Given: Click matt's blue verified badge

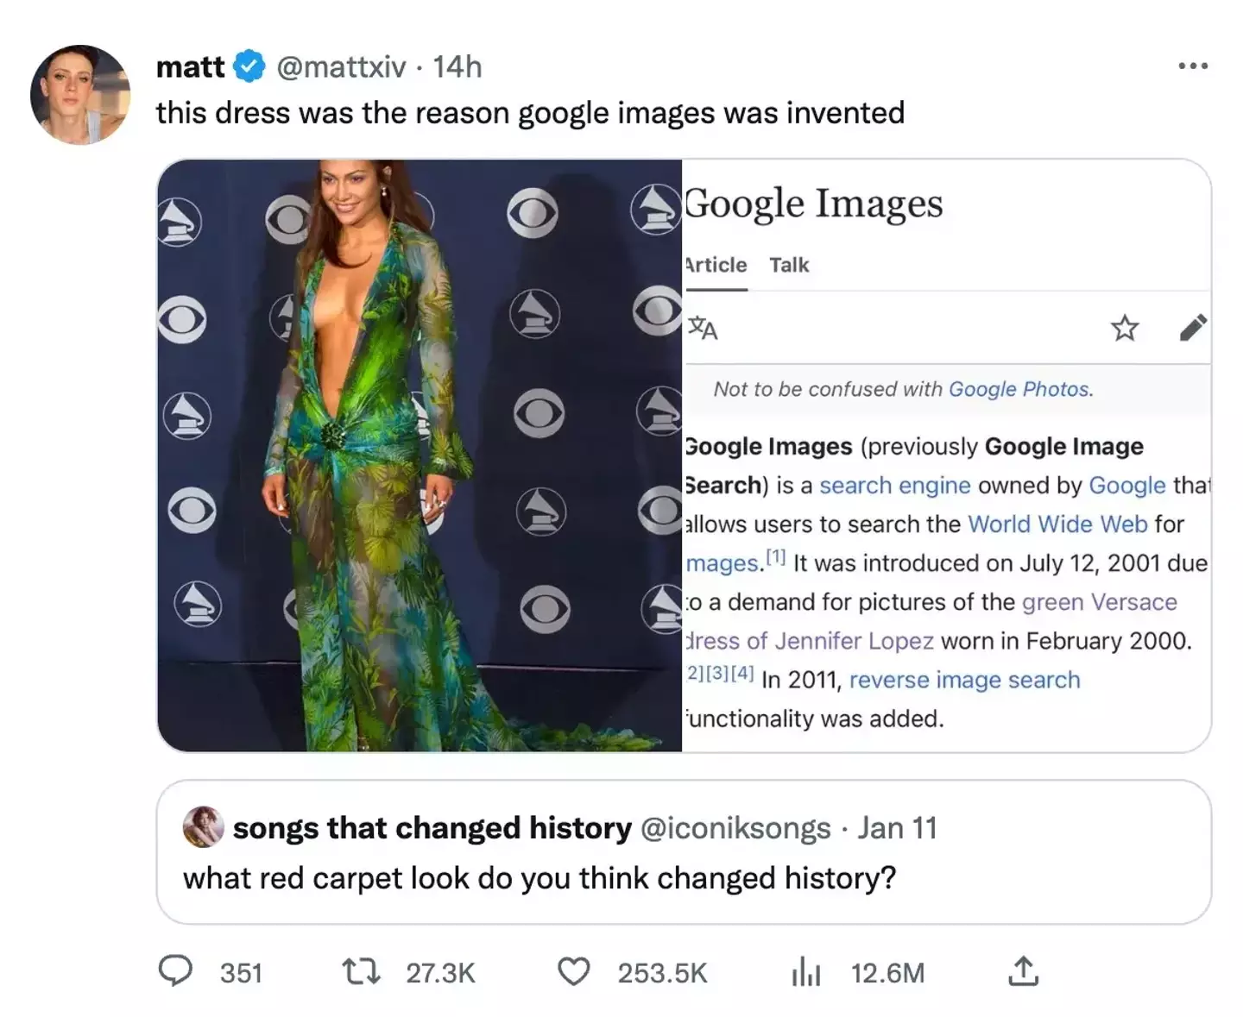Looking at the screenshot, I should 249,65.
